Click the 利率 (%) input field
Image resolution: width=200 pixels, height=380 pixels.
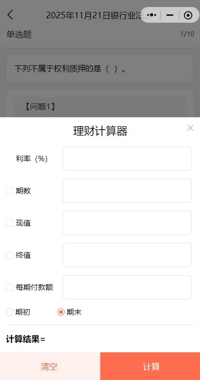(x=127, y=158)
